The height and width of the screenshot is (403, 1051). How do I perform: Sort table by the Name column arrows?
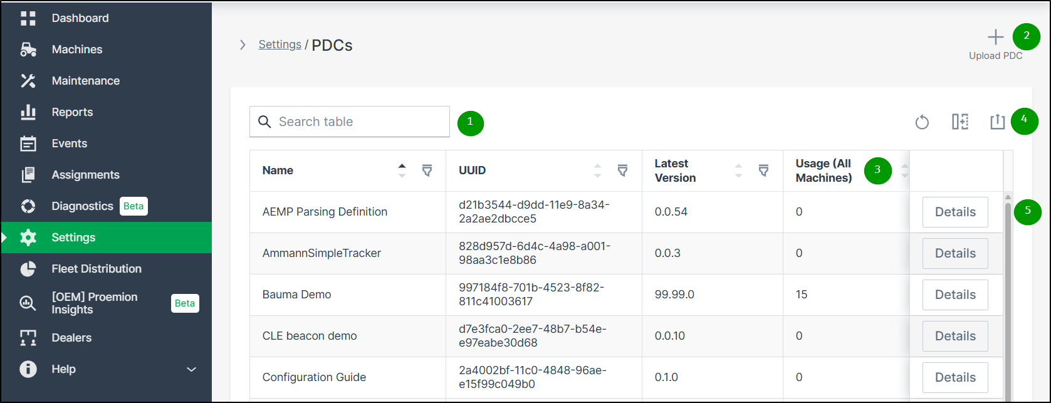[x=402, y=170]
